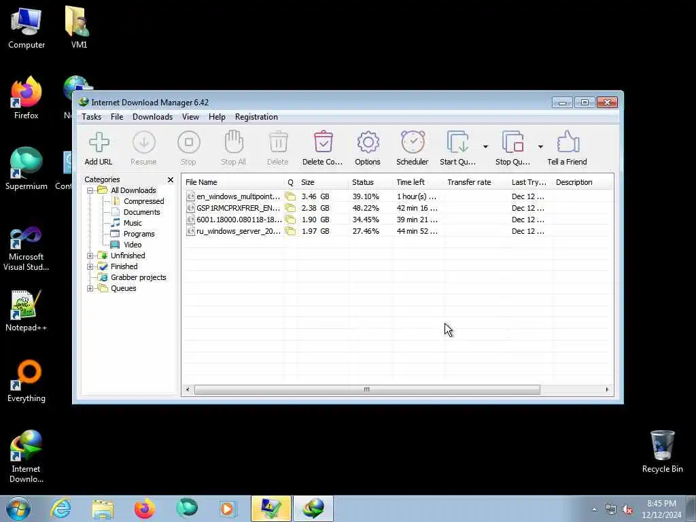
Task: Click the scrollbar right arrow
Action: pos(607,389)
